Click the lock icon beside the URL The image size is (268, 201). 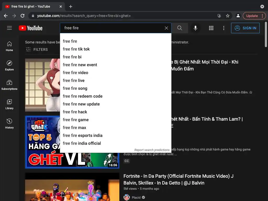pos(33,16)
